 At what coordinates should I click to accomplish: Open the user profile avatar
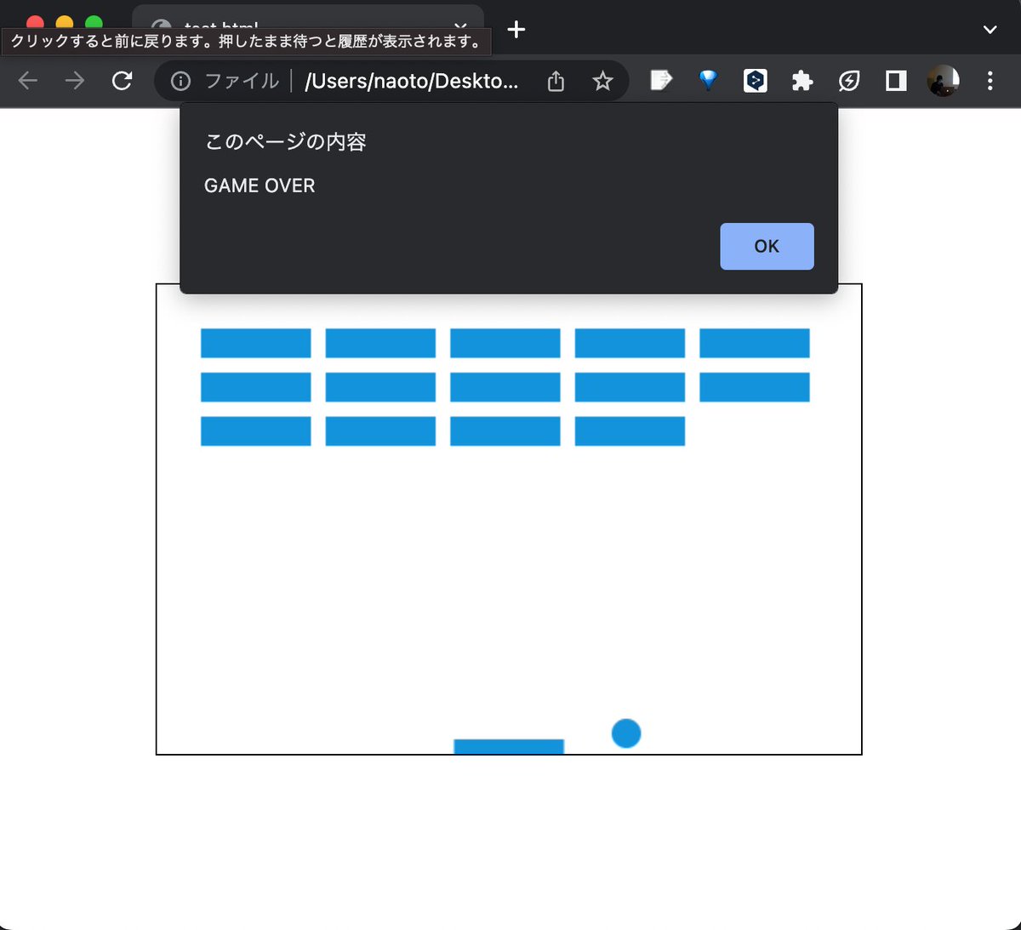[943, 81]
